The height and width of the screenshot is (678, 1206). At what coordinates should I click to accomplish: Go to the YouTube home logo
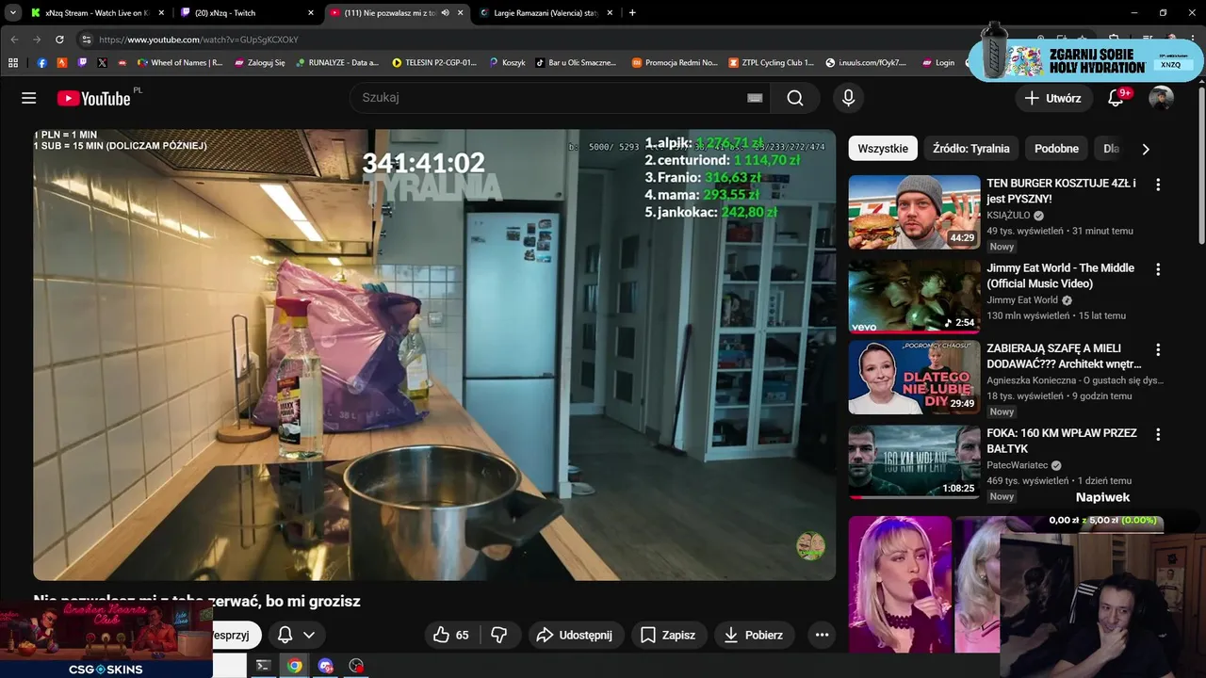(x=93, y=98)
